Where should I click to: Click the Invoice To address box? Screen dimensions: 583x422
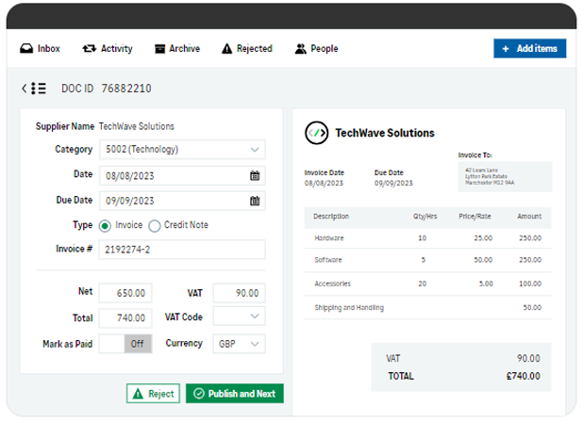(x=505, y=177)
